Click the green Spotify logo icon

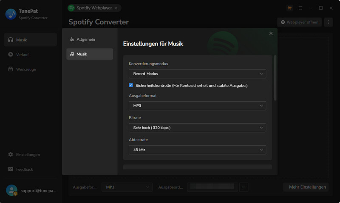(71, 8)
